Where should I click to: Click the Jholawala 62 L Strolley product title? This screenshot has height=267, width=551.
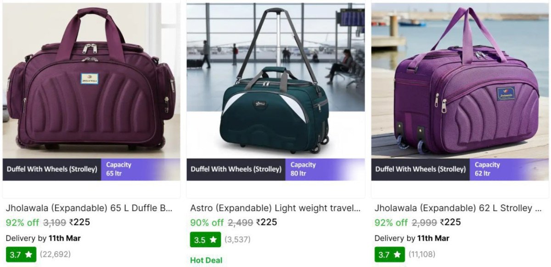click(x=458, y=208)
